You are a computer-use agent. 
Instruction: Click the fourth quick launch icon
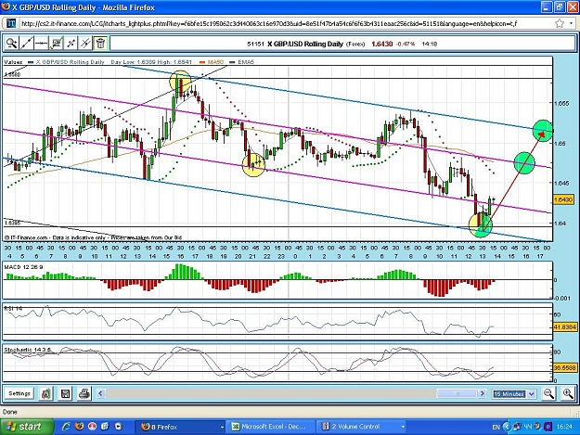pos(105,427)
